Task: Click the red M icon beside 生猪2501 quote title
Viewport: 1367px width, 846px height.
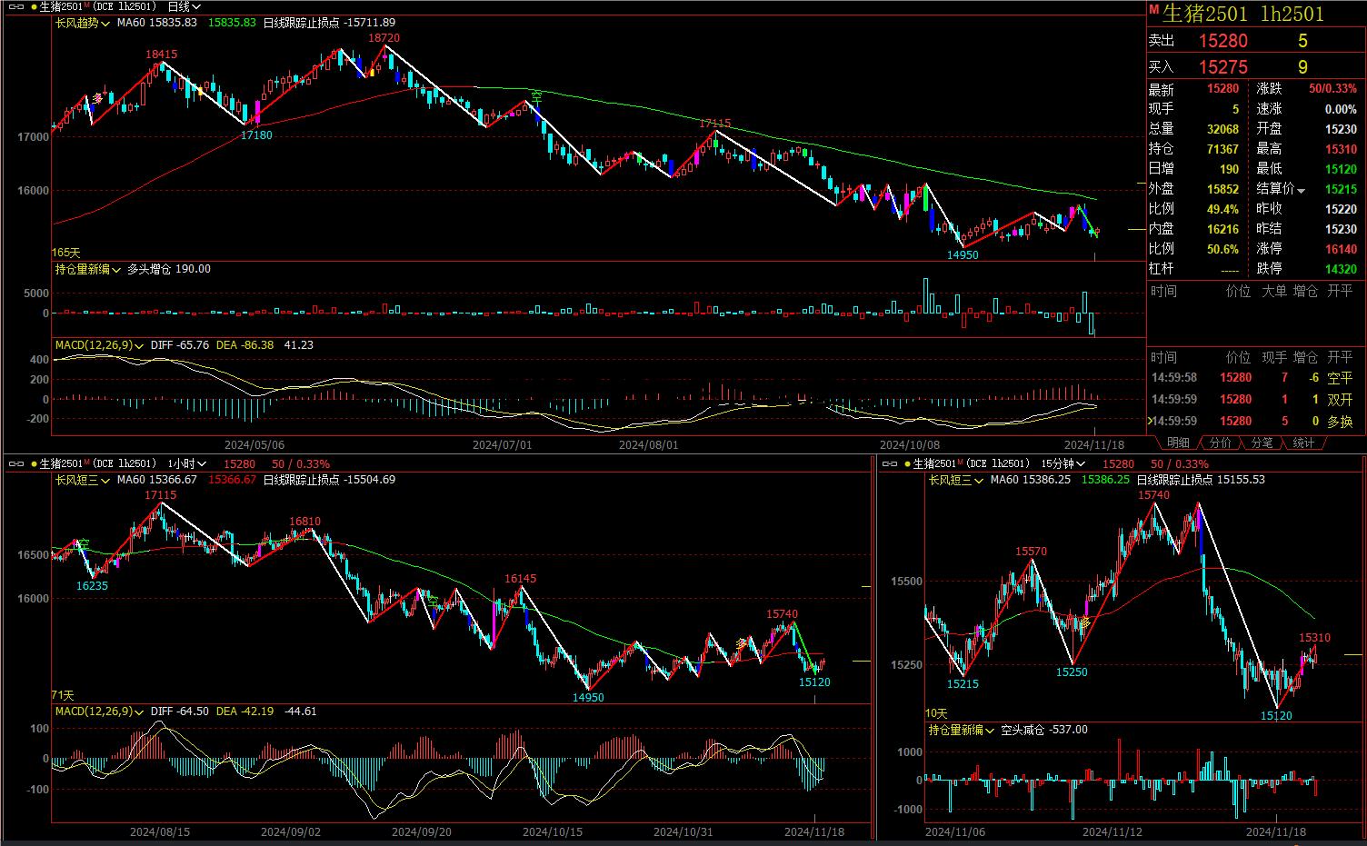Action: coord(1154,11)
